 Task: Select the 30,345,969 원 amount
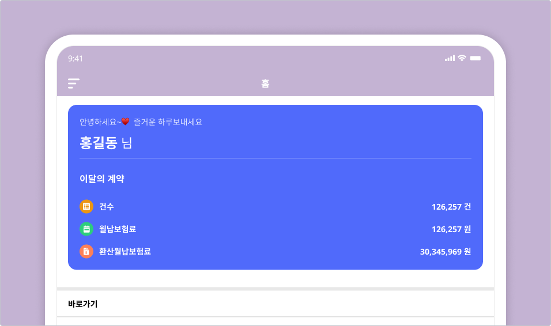[446, 251]
